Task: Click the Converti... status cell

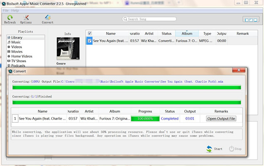Action: [166, 41]
